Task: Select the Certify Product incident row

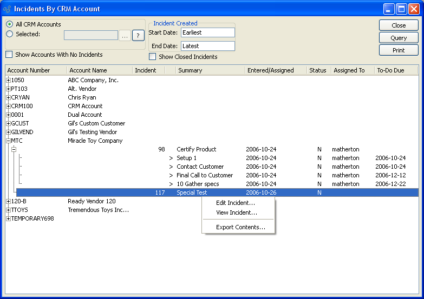Action: pyautogui.click(x=196, y=149)
